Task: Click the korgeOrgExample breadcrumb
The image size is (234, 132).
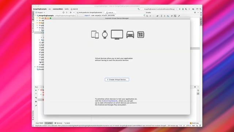Action: coord(40,9)
